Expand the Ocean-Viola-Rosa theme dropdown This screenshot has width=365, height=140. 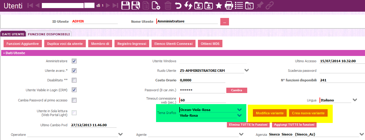[x=239, y=110]
